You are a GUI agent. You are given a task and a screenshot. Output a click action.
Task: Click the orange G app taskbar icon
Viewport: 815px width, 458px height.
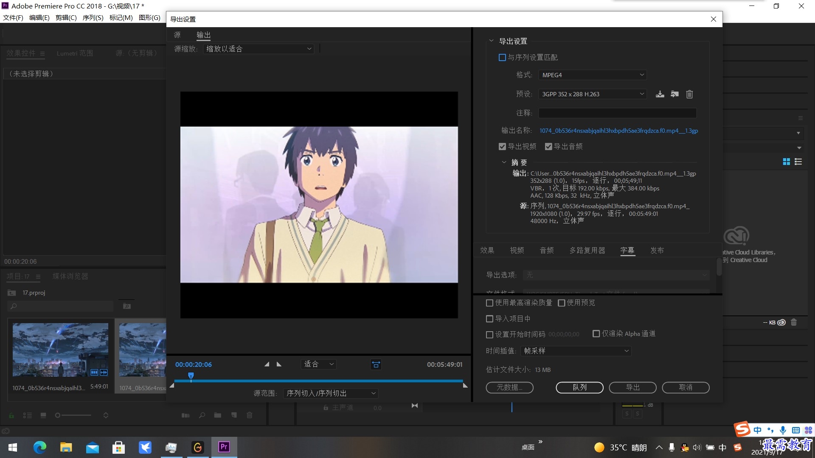pyautogui.click(x=197, y=447)
